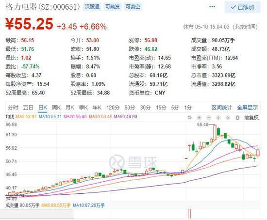This screenshot has width=267, height=220.
Task: Shift chart left with the left chevron
Action: [218, 118]
